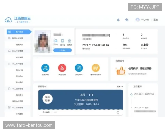Image resolution: width=165 pixels, height=132 pixels.
Task: Click the 我的证书 count of 1
Action: [x=123, y=35]
